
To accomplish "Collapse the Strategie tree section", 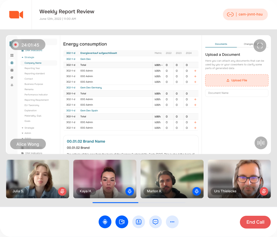I will (x=22, y=57).
